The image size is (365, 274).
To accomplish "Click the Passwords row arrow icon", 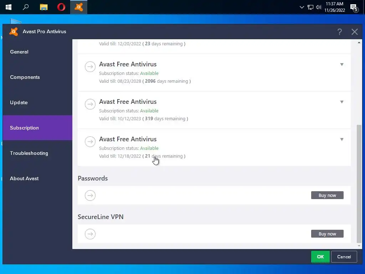I will [x=90, y=196].
